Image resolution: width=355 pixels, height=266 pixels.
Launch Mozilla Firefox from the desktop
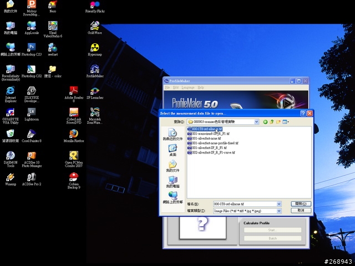[74, 136]
